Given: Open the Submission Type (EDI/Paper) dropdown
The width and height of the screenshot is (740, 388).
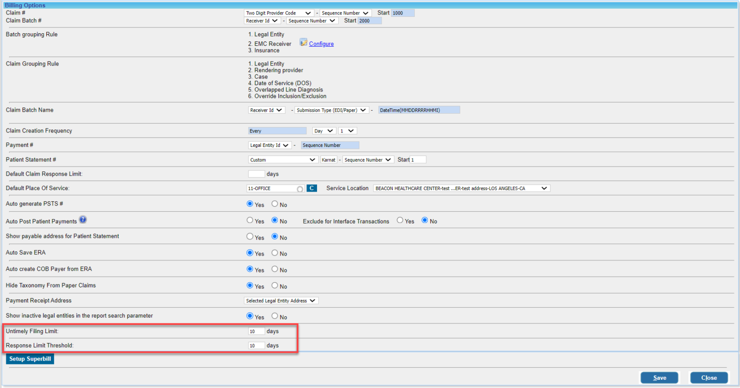Looking at the screenshot, I should click(x=331, y=110).
